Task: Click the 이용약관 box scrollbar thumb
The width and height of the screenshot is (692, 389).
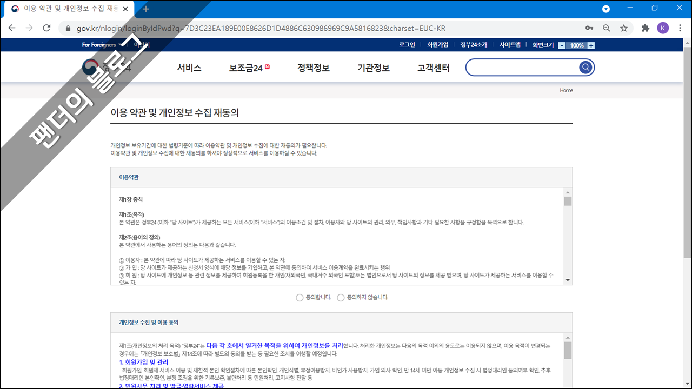Action: 568,202
